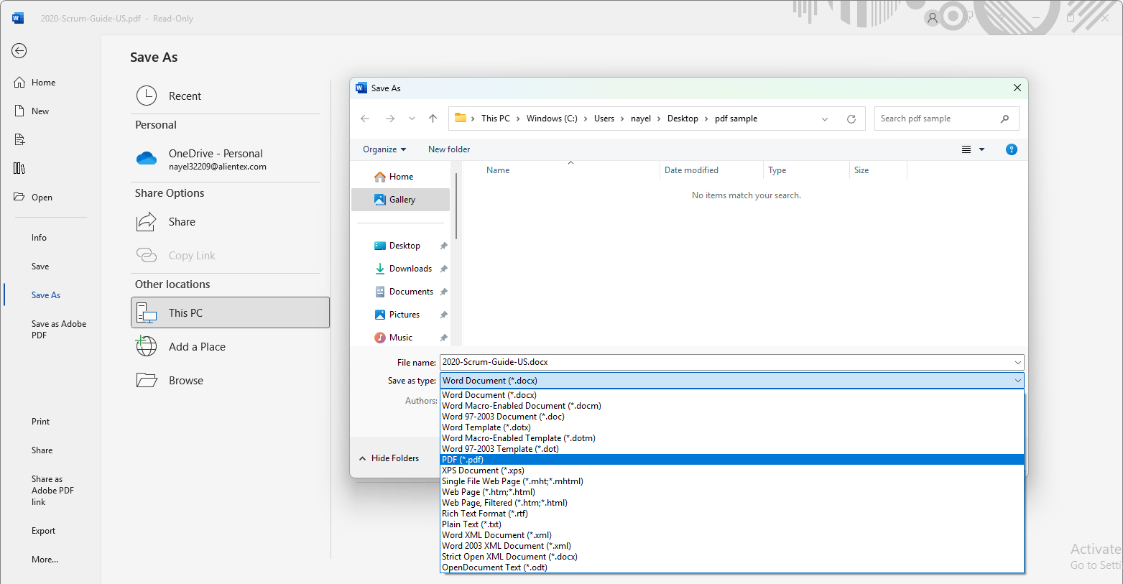This screenshot has width=1123, height=584.
Task: Click Add a Place
Action: coord(230,346)
